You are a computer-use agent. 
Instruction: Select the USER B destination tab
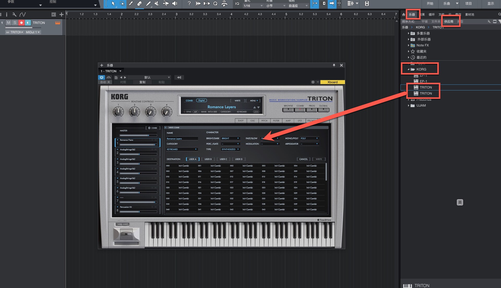click(208, 159)
